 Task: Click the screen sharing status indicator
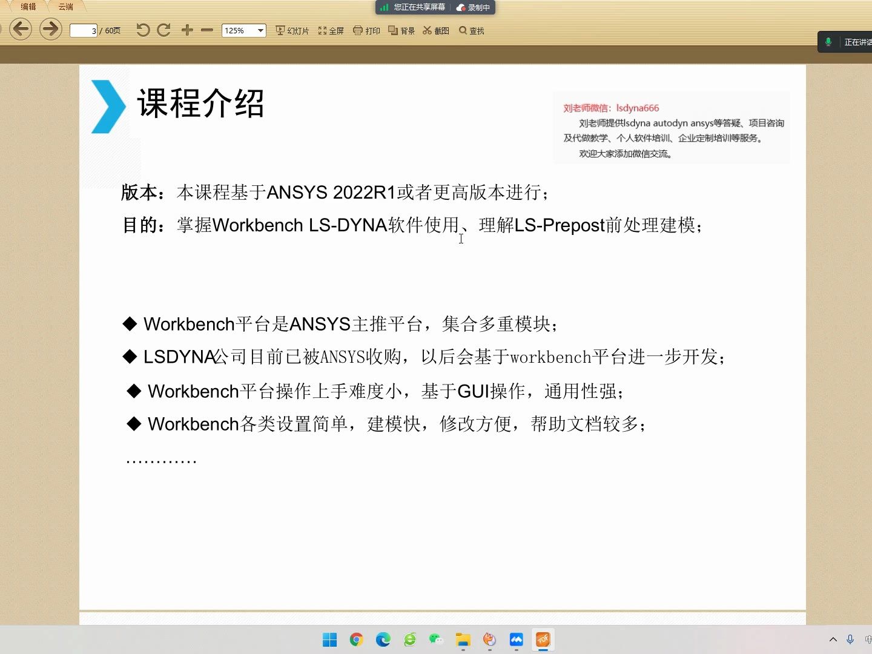413,7
